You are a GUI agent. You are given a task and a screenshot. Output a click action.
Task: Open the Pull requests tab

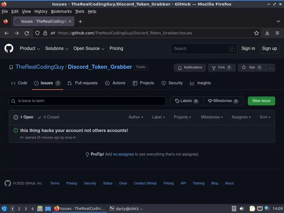82,83
